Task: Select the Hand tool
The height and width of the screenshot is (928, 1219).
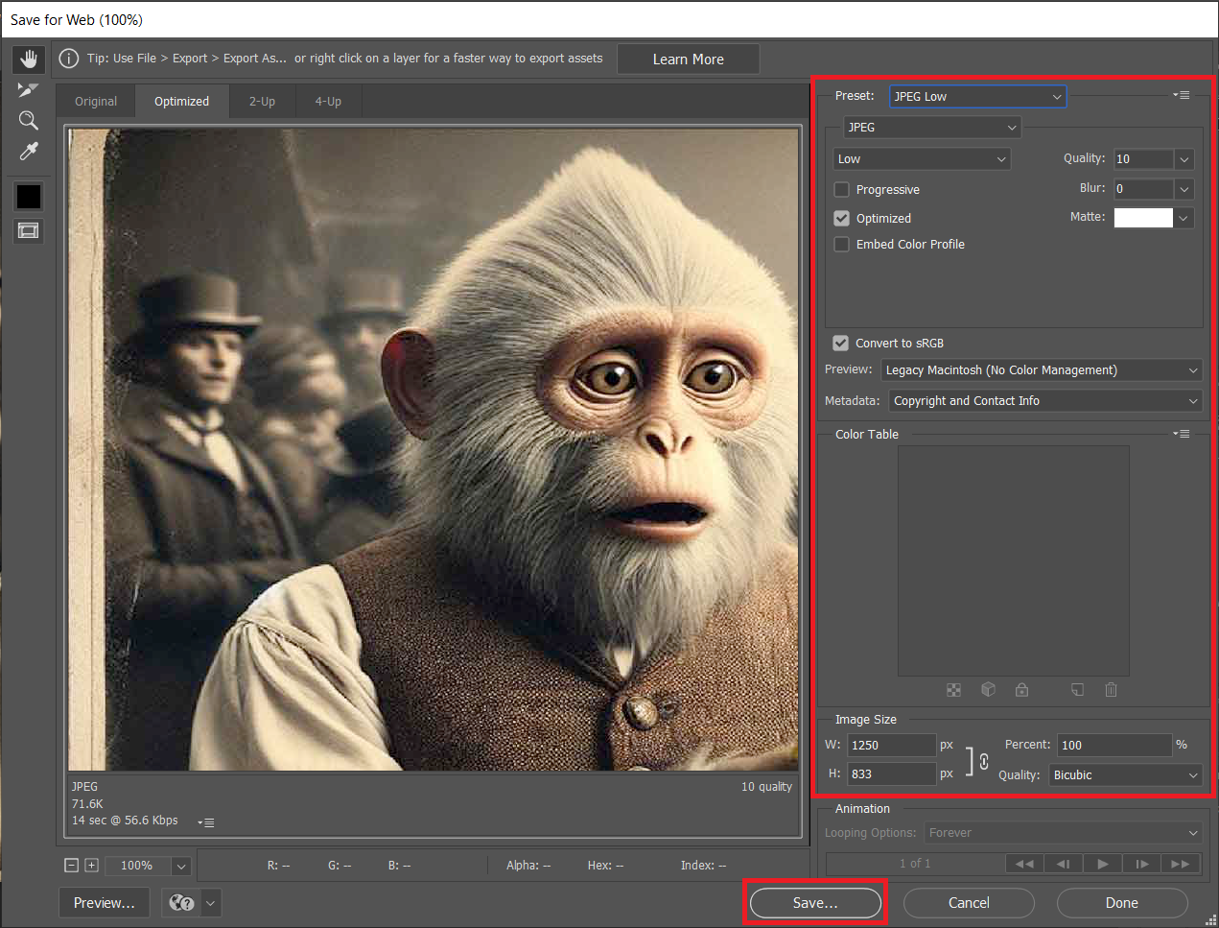Action: 28,59
